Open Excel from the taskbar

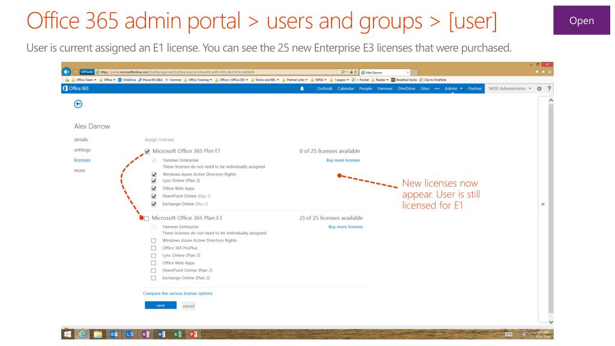[177, 334]
